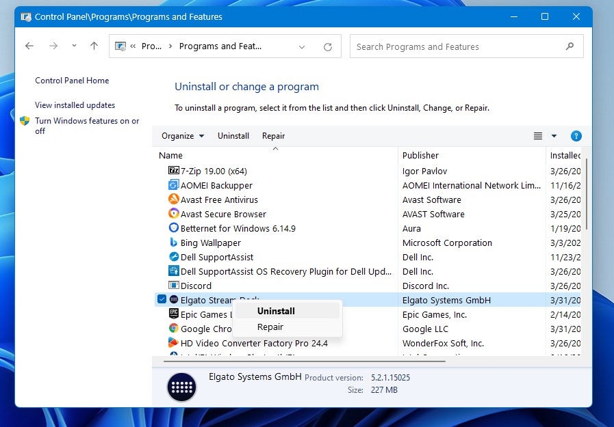The image size is (614, 427).
Task: Select HD Video Converter Factory Pro 24.4
Action: pos(254,344)
